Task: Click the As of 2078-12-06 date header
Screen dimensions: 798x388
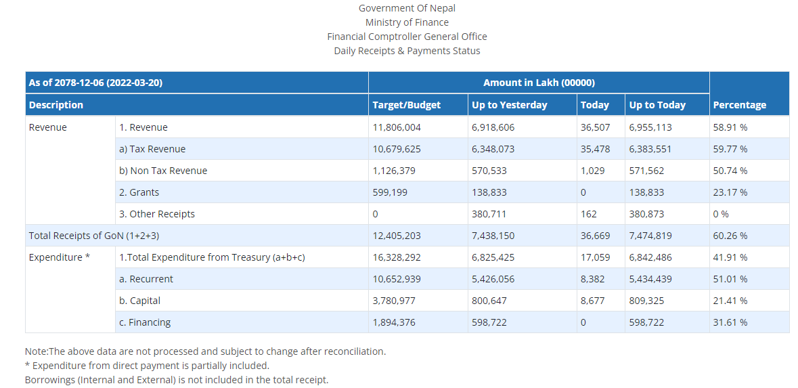Action: point(95,83)
